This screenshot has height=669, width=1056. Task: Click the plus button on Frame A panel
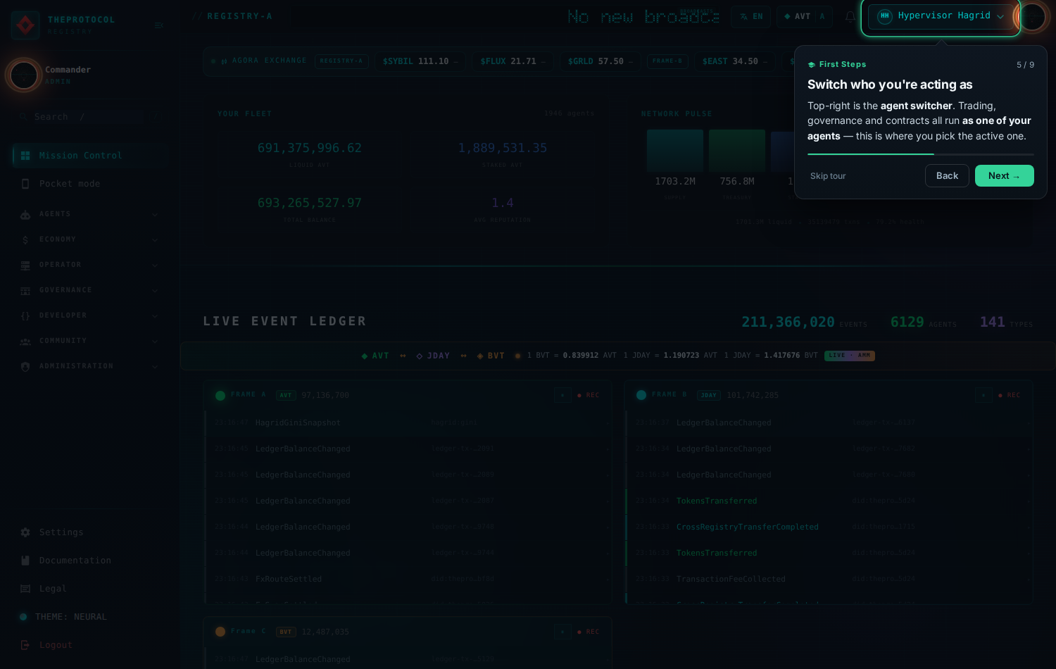coord(562,395)
